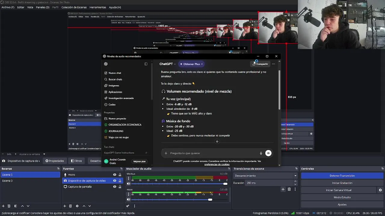Undock the Escenas panel

coord(58,169)
